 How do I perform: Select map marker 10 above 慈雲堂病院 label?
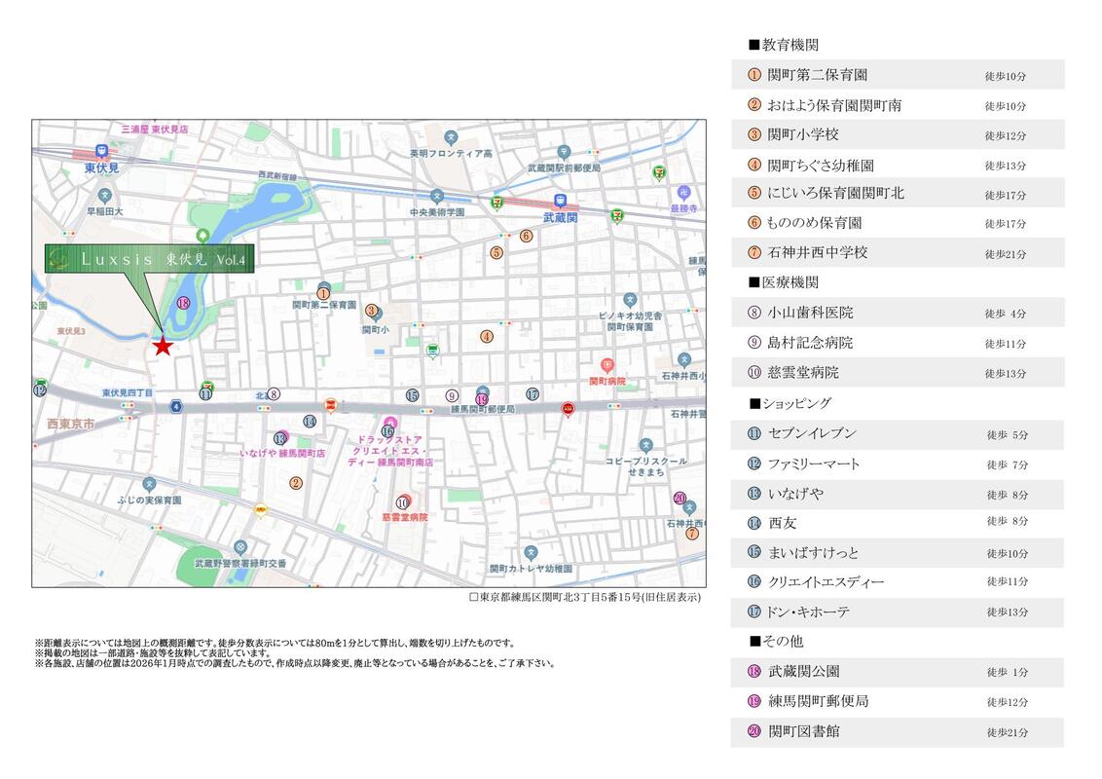pyautogui.click(x=401, y=502)
